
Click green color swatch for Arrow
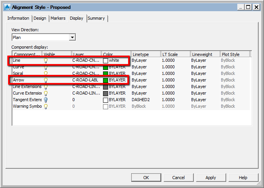click(x=105, y=80)
